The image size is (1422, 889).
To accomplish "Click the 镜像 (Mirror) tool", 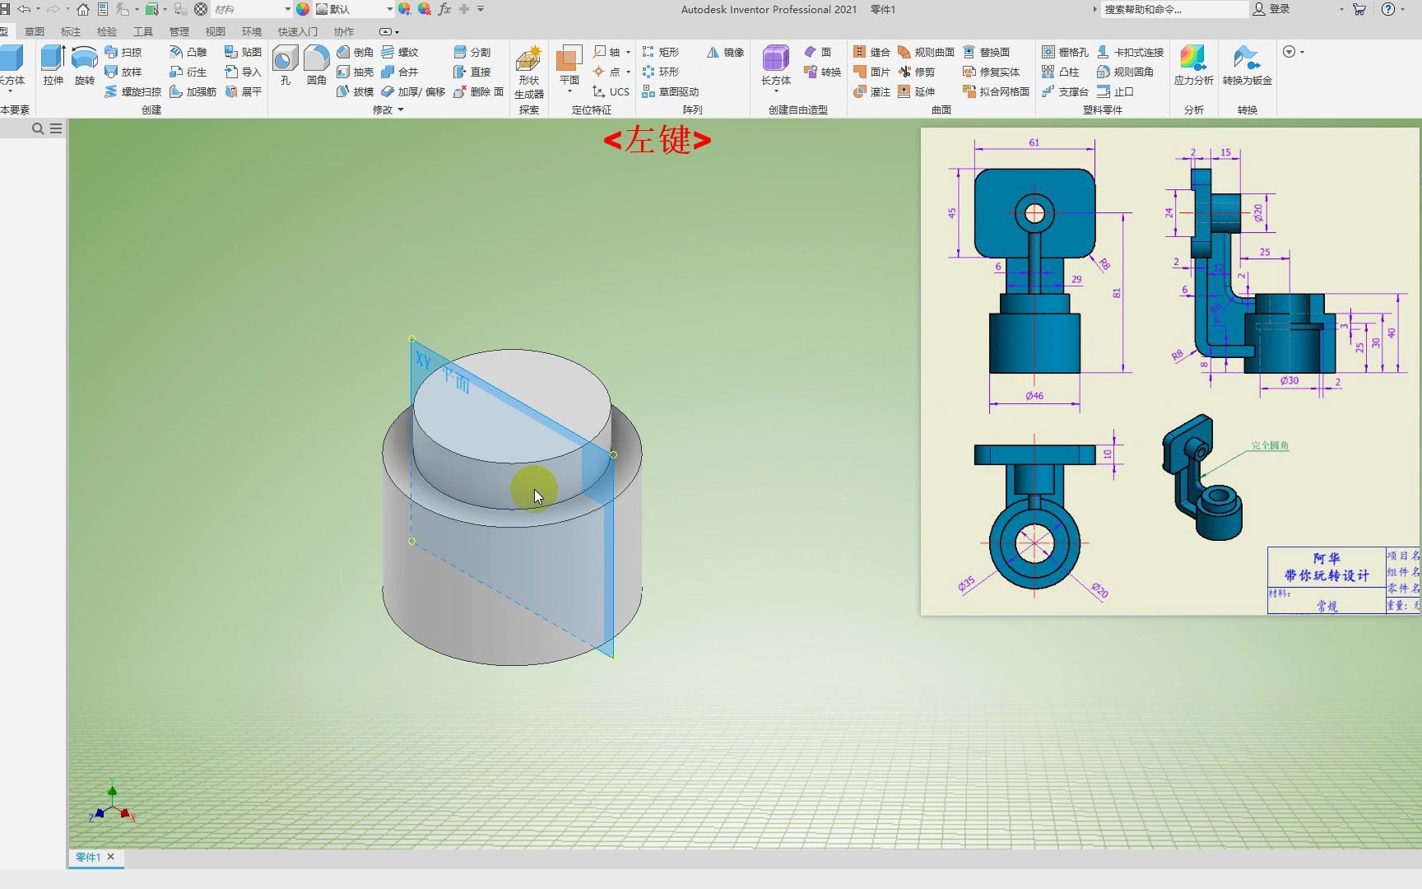I will pos(725,52).
